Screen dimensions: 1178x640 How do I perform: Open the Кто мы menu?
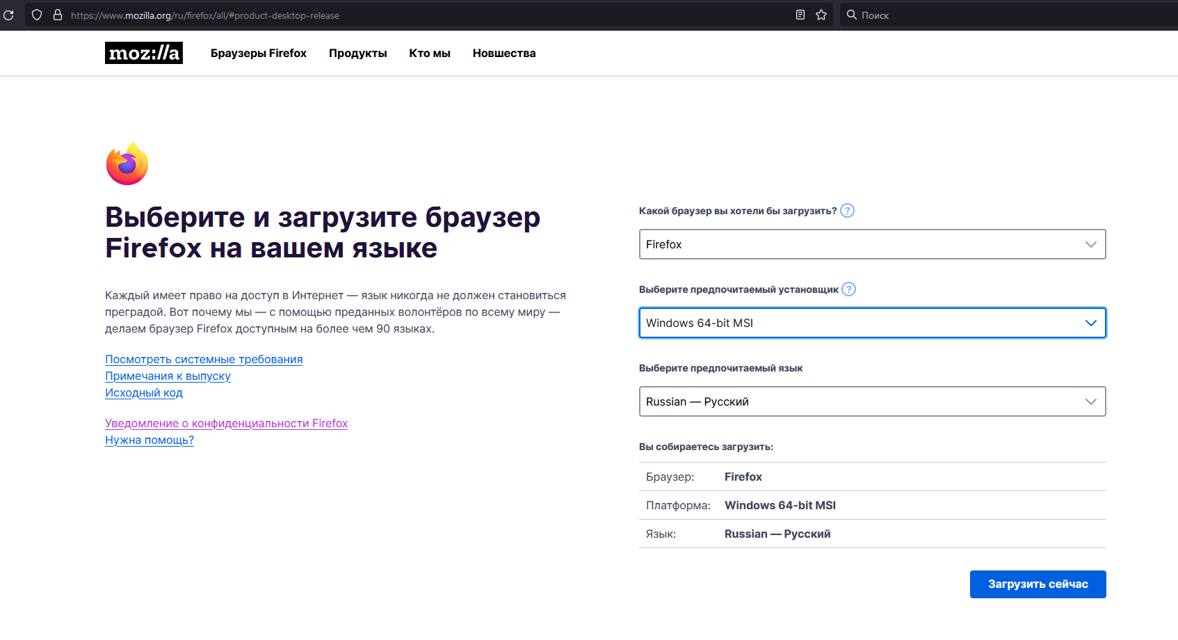pyautogui.click(x=430, y=53)
